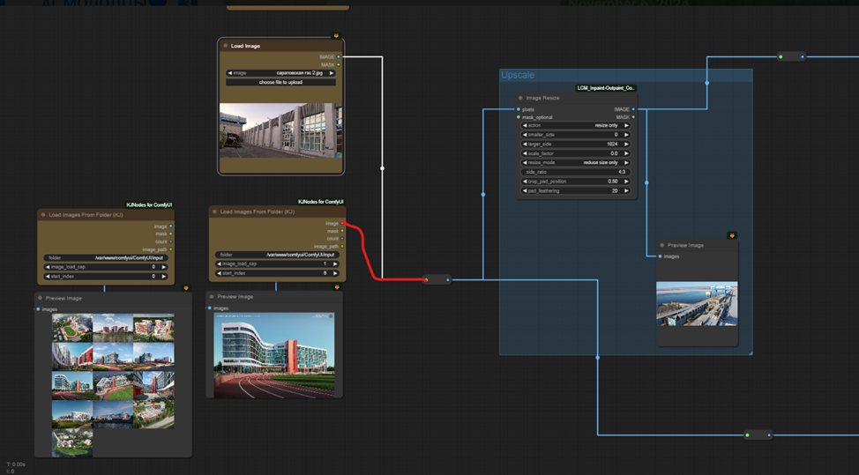
Task: Click mask output port of right Load Images From Folder
Action: [342, 231]
